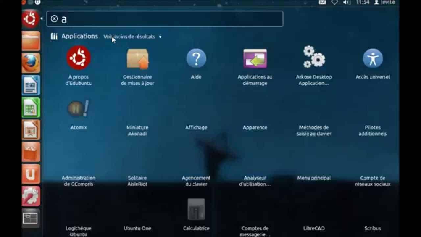This screenshot has height=237, width=421.
Task: Open Pilotes additionnels entry
Action: click(x=373, y=130)
